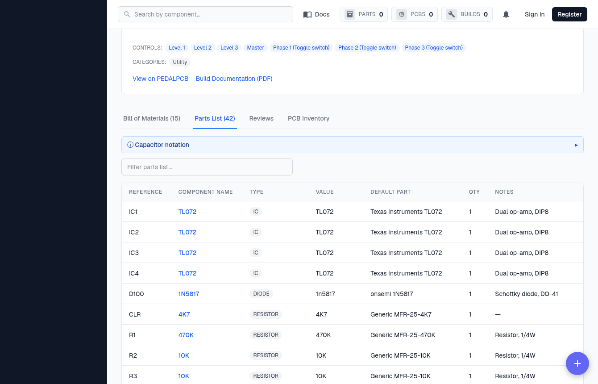Click Schottky diode, DO-41 note
Viewport: 598px width, 384px height.
(x=527, y=294)
